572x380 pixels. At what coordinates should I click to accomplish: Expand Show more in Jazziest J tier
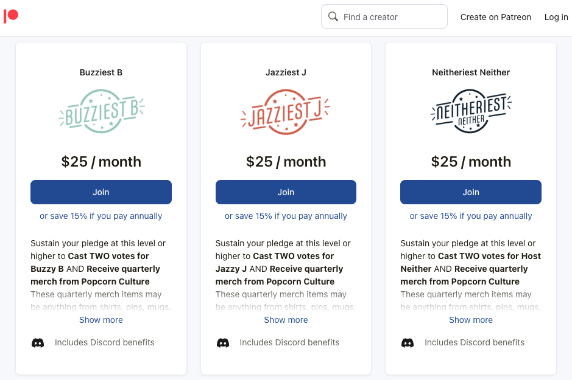(x=286, y=320)
